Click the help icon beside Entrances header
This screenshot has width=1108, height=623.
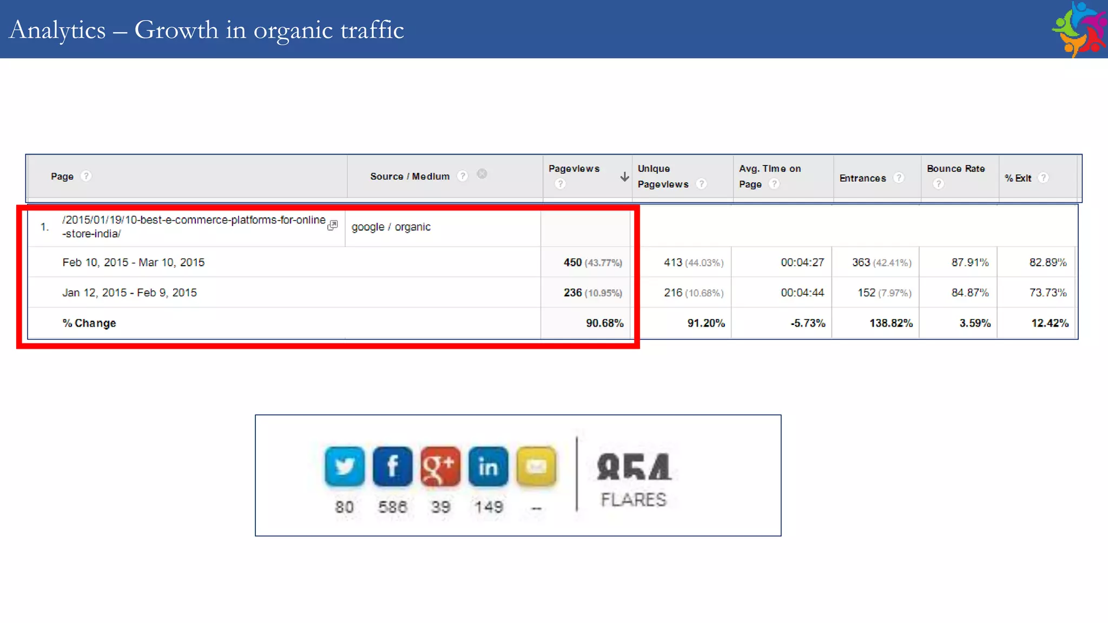pyautogui.click(x=899, y=177)
